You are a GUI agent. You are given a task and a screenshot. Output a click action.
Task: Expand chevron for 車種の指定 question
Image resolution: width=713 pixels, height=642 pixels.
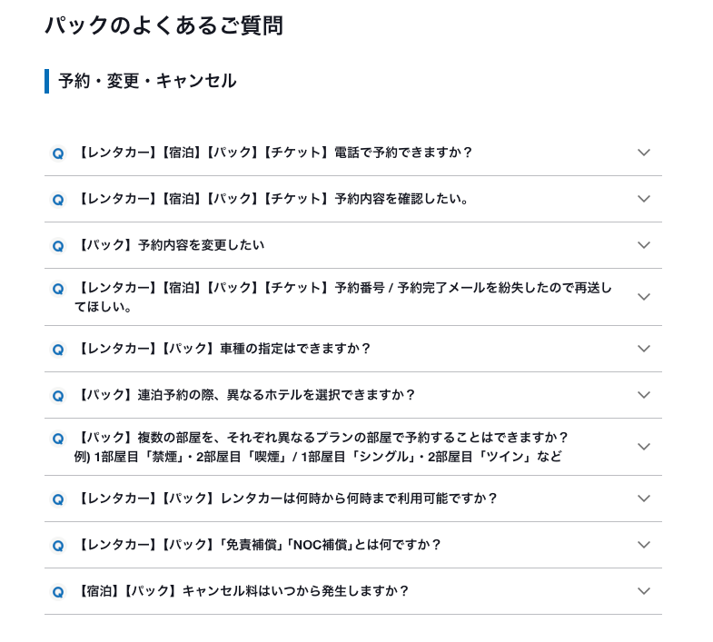tap(643, 349)
